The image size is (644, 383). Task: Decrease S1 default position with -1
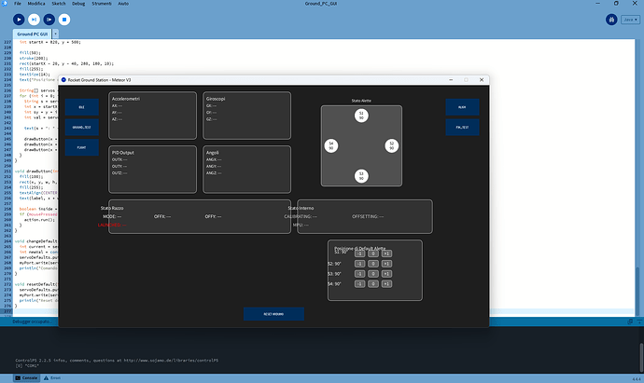359,253
